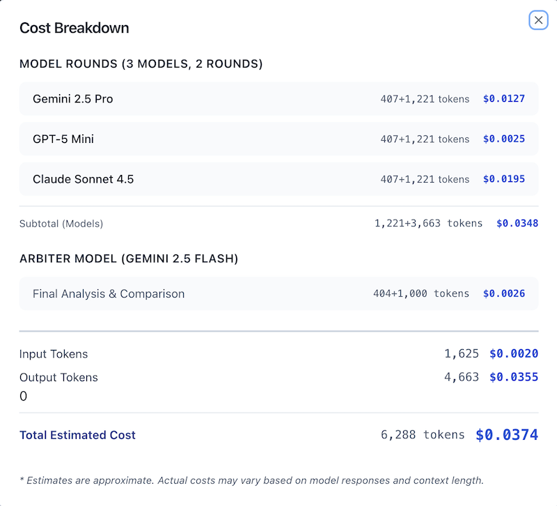Screen dimensions: 557x506
Task: Click the Model Rounds section heading
Action: pyautogui.click(x=141, y=64)
